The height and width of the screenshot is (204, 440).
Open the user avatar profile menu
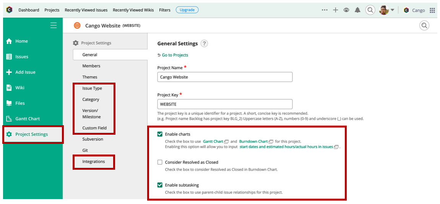pos(383,10)
